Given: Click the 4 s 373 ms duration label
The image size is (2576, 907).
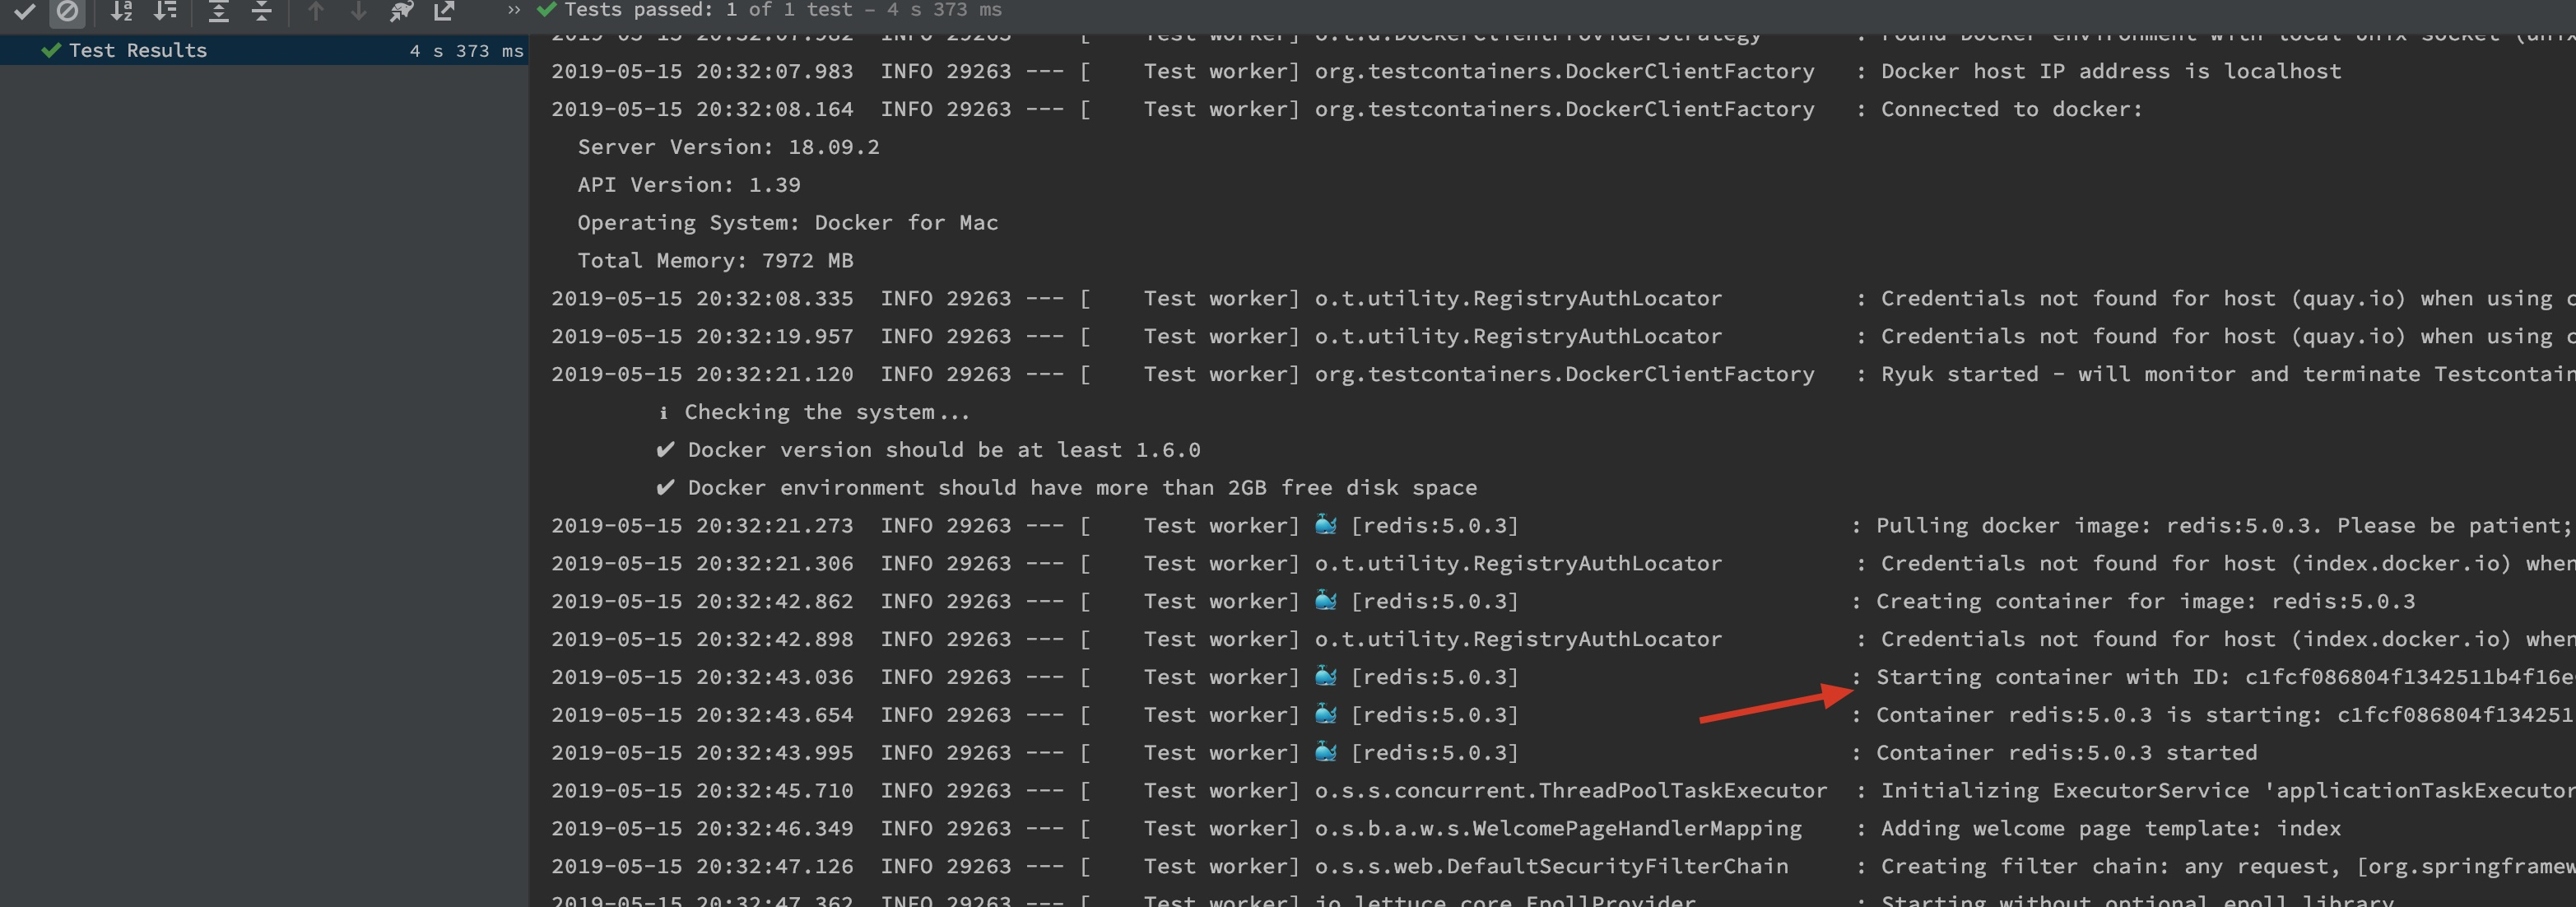Looking at the screenshot, I should (x=466, y=50).
